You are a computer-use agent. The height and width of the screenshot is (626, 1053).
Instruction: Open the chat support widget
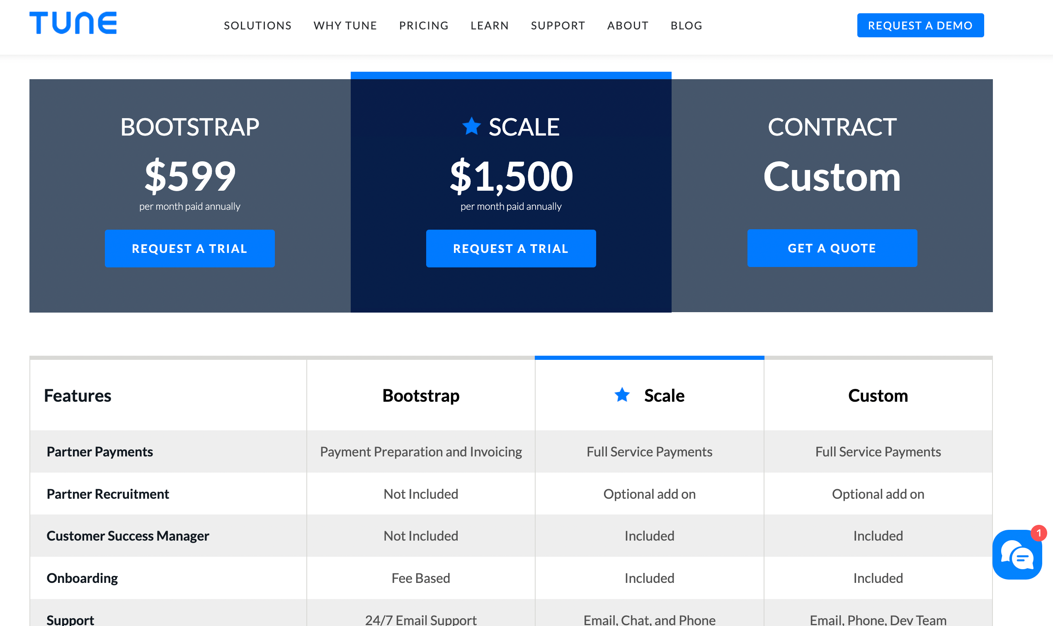pyautogui.click(x=1017, y=555)
